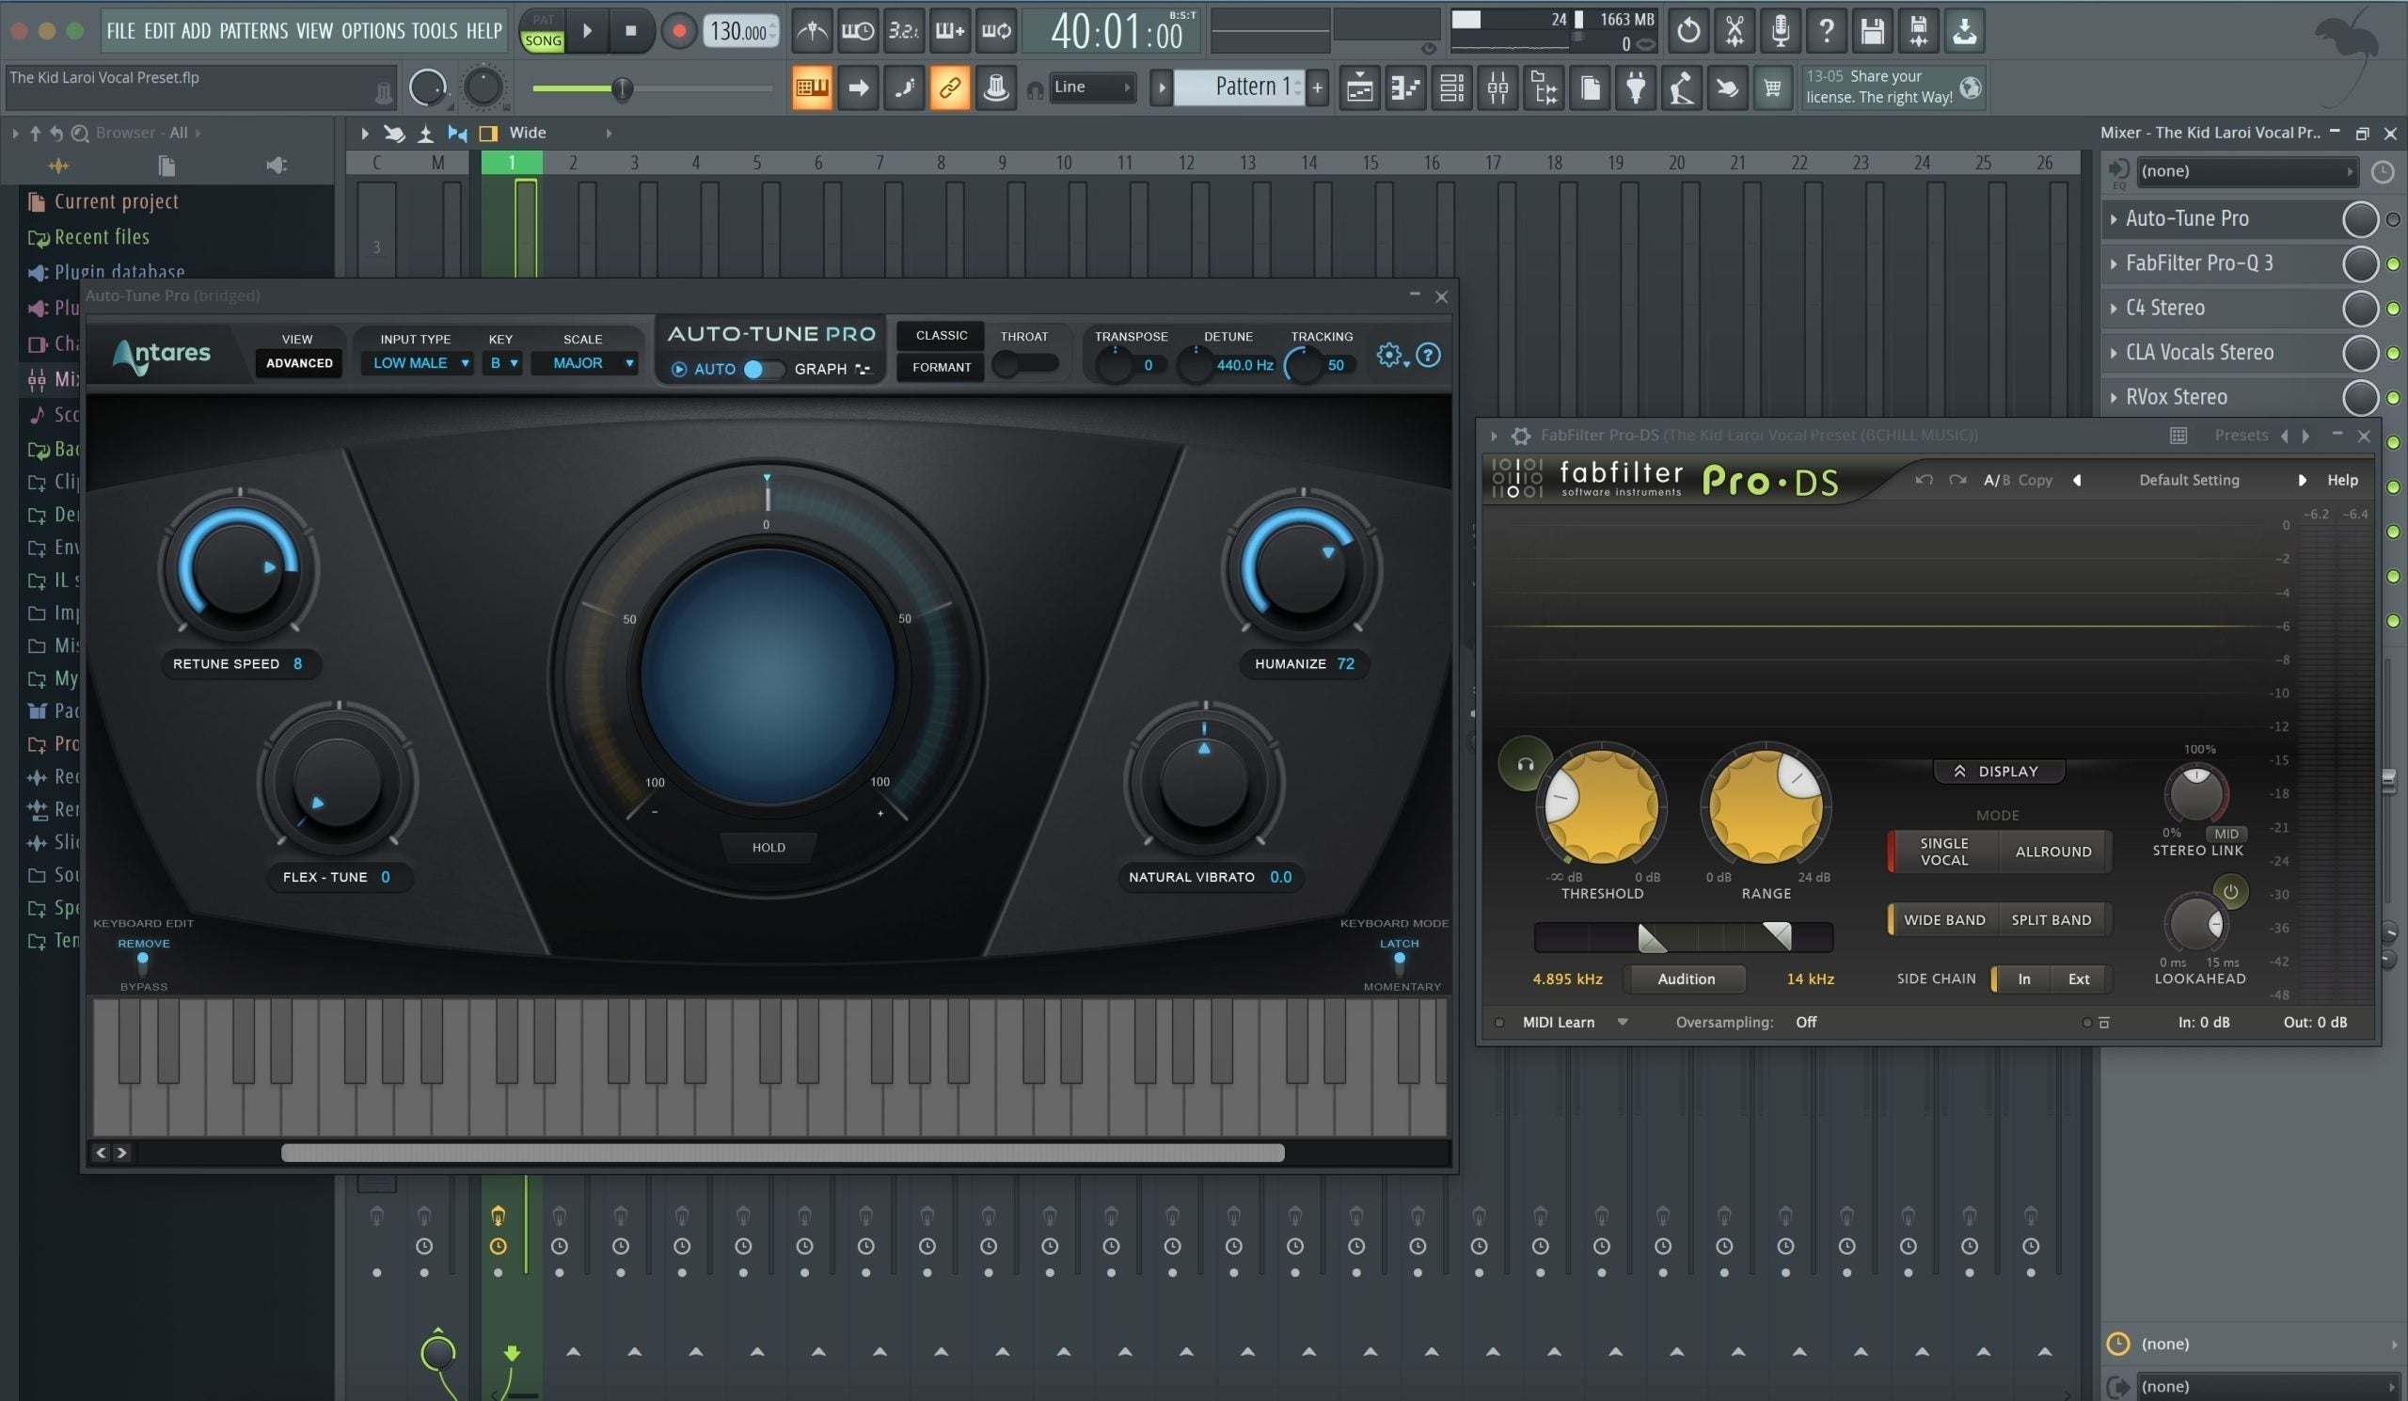Open Auto-Tune's settings gear
This screenshot has height=1401, width=2408.
1387,355
